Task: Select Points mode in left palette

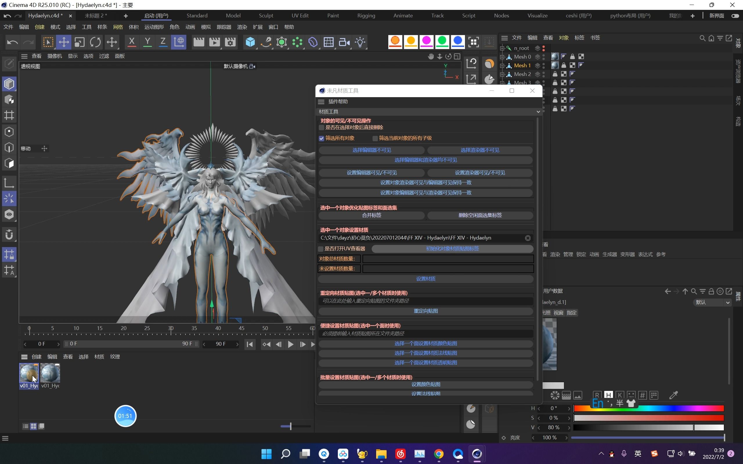Action: point(9,132)
